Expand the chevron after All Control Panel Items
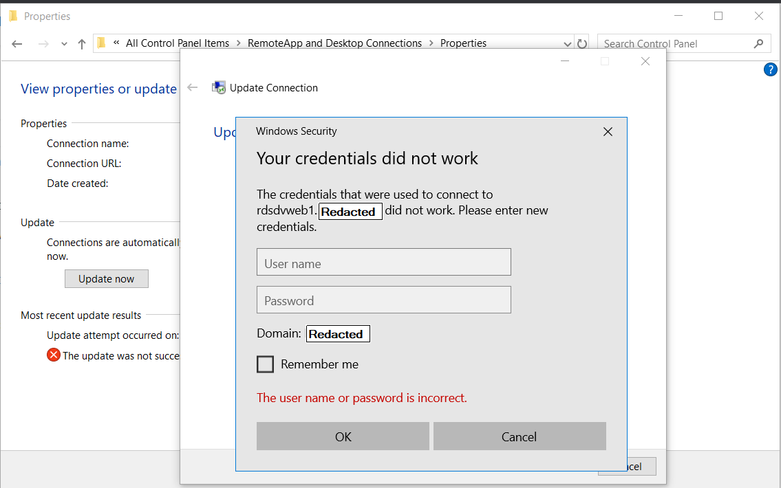Screen dimensions: 781x488 pos(239,43)
